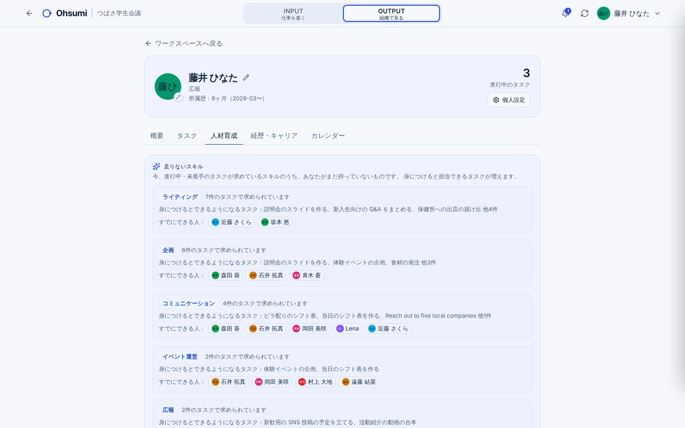Click the 遠藤 結菜 person chip
Image resolution: width=685 pixels, height=428 pixels.
pyautogui.click(x=359, y=382)
